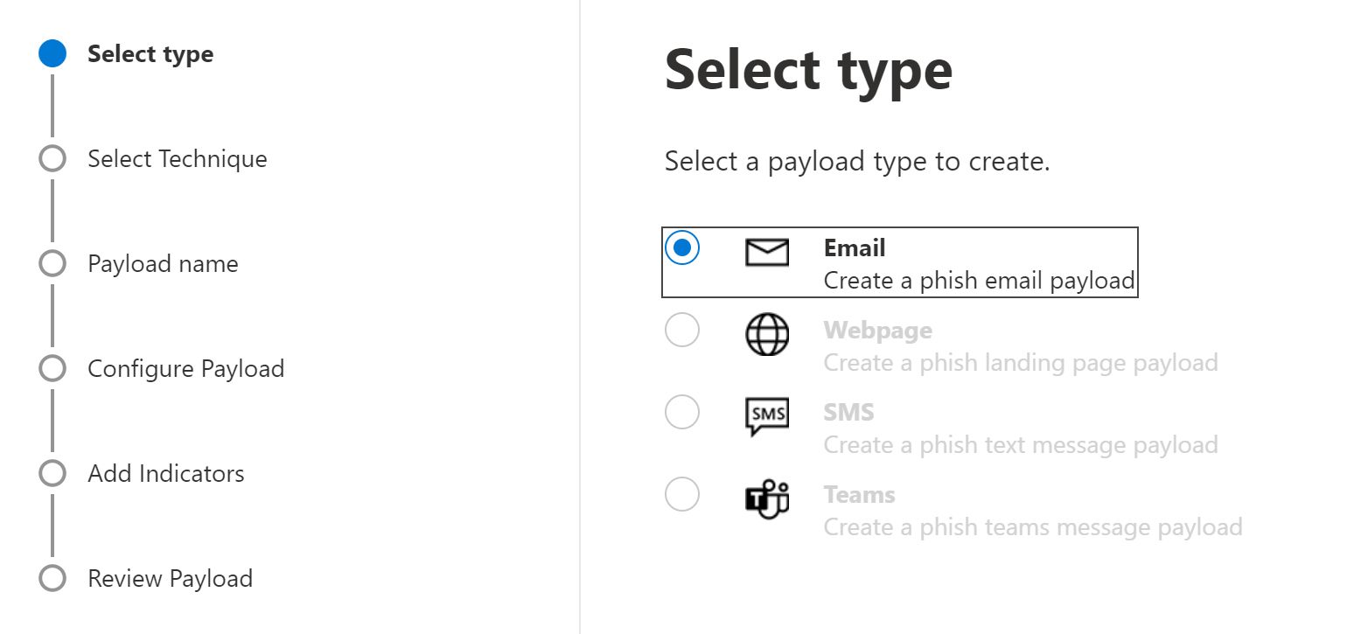Open the Configure Payload step
This screenshot has height=634, width=1354.
[x=185, y=369]
